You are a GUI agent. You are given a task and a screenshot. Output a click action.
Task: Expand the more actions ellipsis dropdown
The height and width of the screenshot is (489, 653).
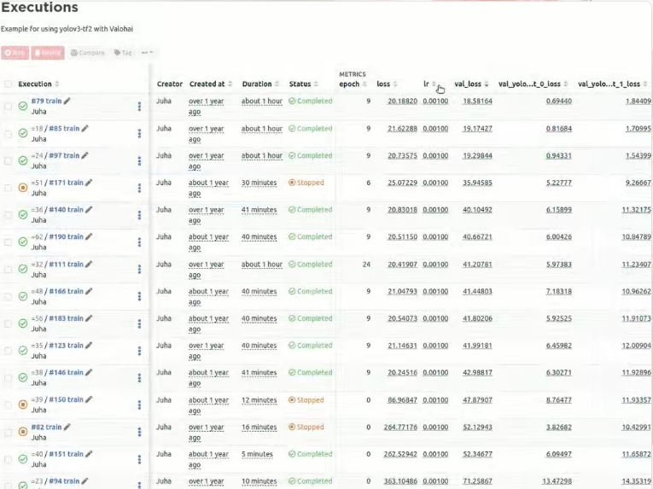(x=148, y=53)
